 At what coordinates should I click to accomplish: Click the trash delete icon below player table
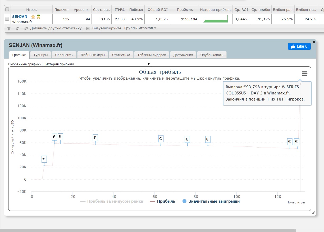point(9,28)
